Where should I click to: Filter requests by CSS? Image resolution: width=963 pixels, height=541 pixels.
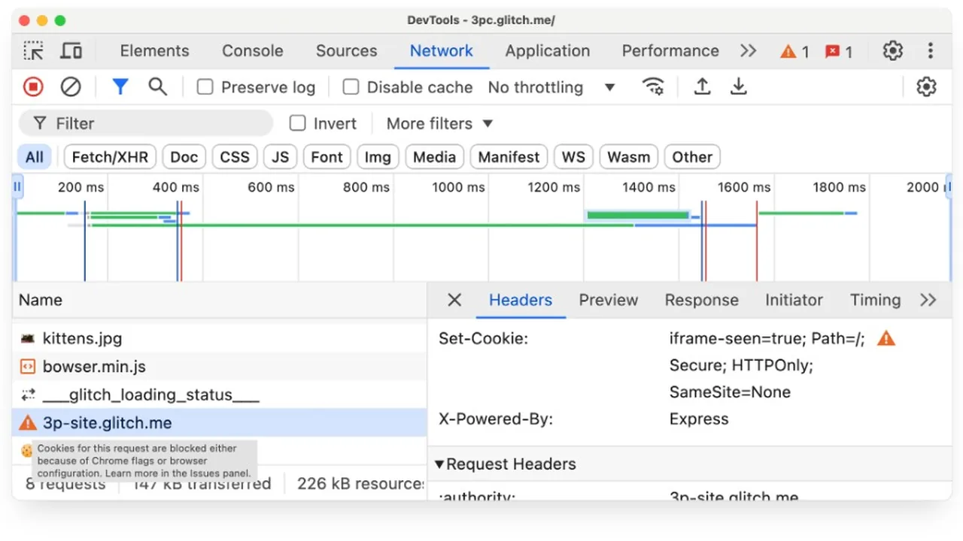pos(235,157)
